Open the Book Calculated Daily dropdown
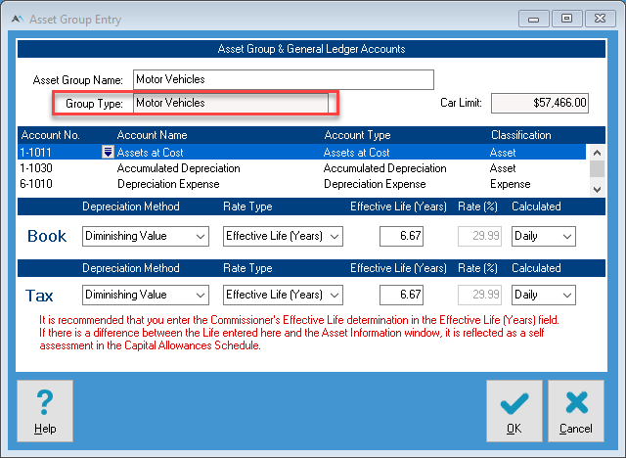The image size is (626, 458). pos(543,237)
